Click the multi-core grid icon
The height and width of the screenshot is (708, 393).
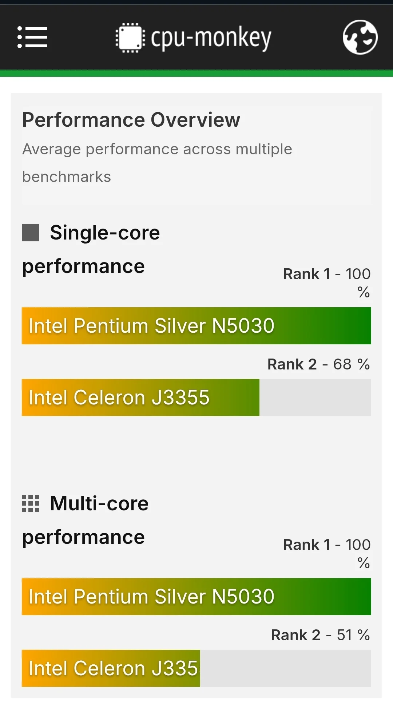point(31,503)
